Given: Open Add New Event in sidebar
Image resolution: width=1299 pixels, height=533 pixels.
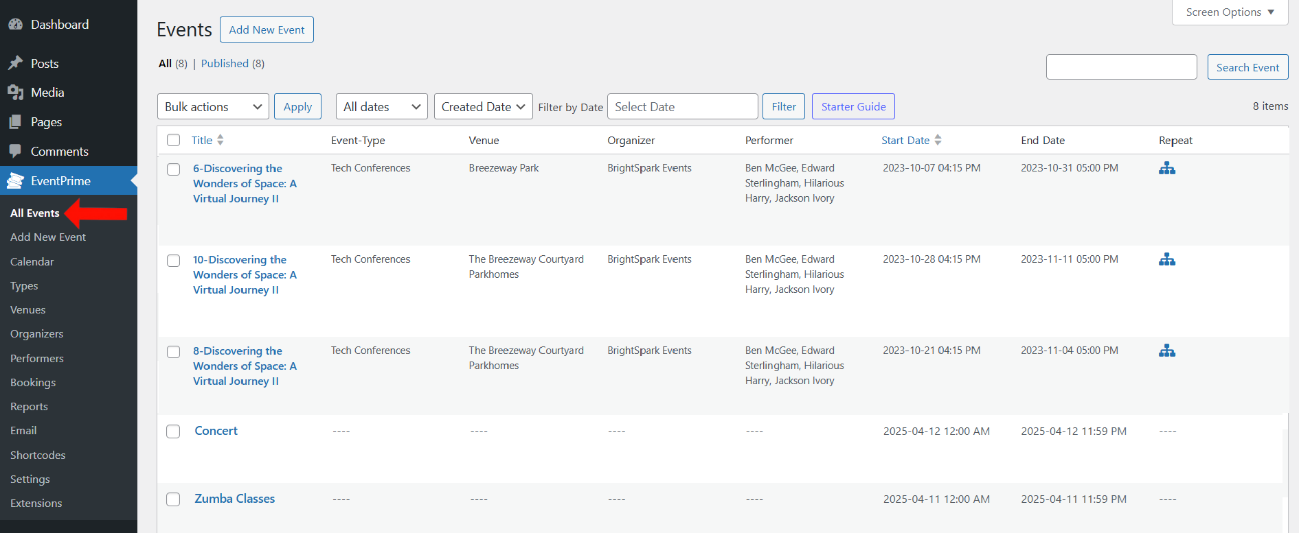Looking at the screenshot, I should (48, 237).
